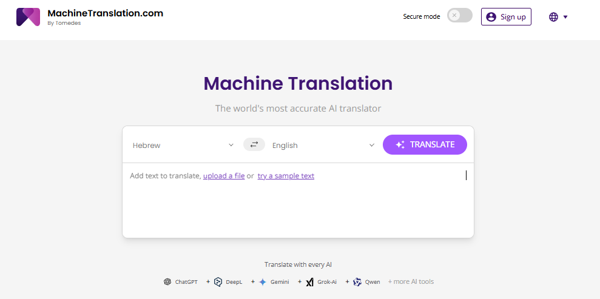Click the Qwen logo icon
Image resolution: width=600 pixels, height=299 pixels.
357,282
